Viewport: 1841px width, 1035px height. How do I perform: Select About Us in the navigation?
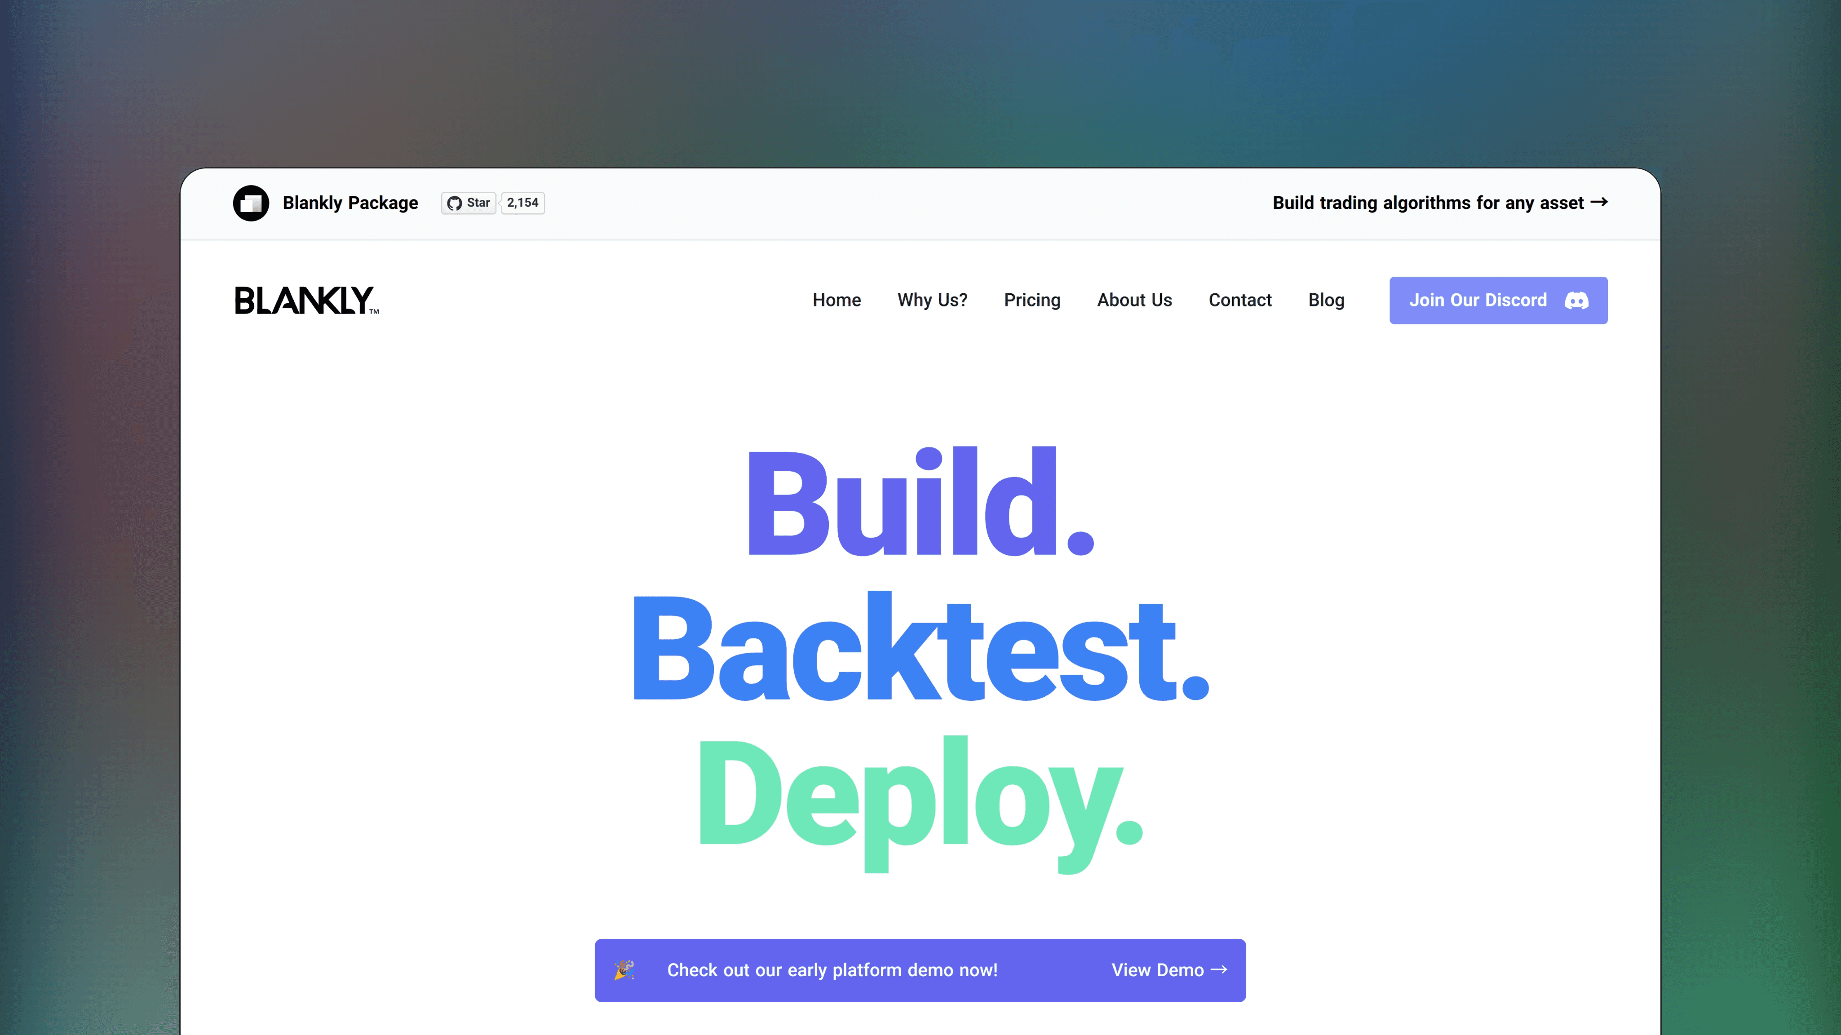point(1134,300)
